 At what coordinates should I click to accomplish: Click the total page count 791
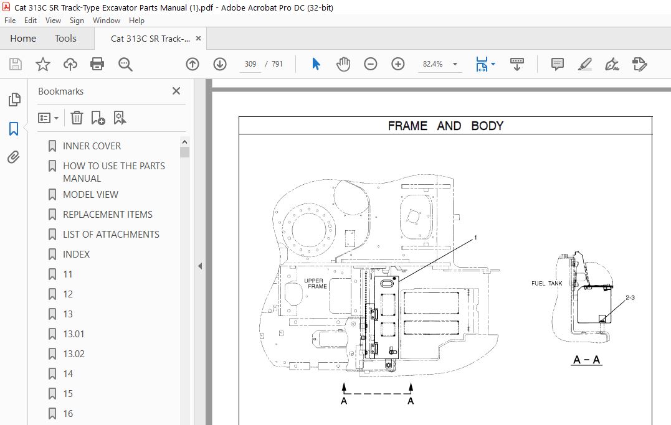[277, 64]
